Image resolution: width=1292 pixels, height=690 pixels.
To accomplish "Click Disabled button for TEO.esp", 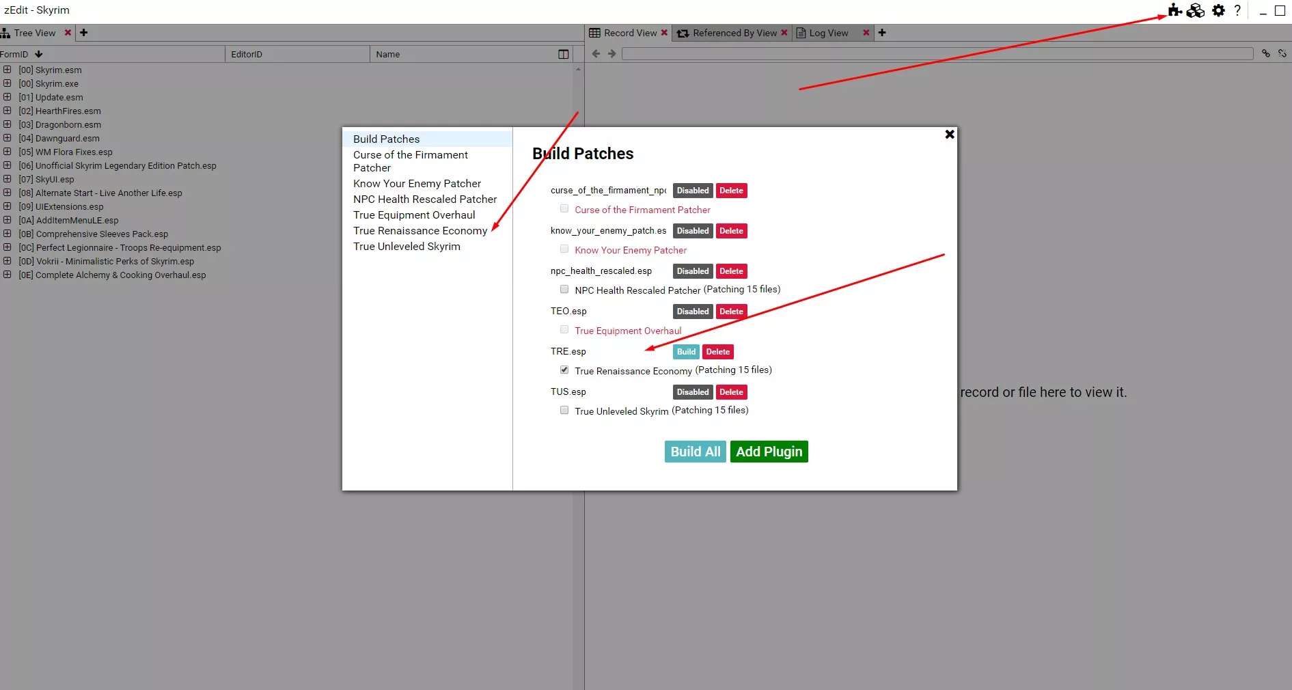I will pyautogui.click(x=693, y=312).
